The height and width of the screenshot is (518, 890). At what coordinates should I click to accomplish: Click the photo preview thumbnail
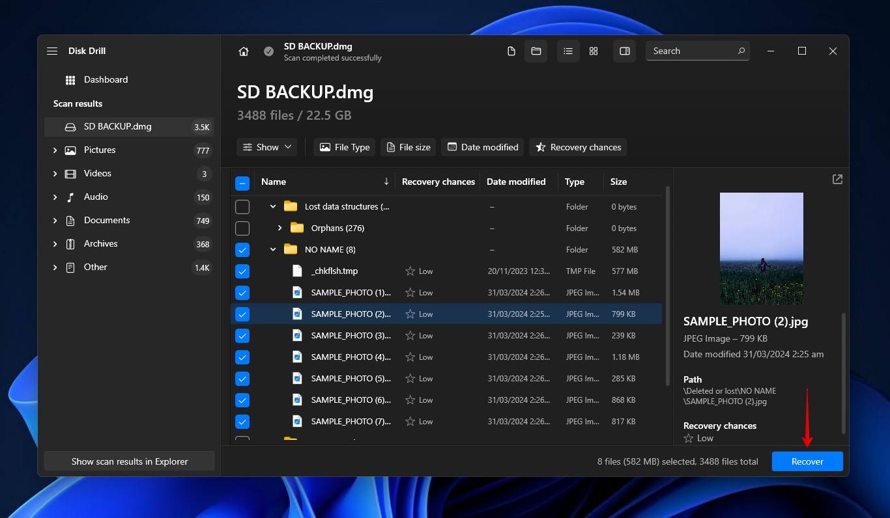pos(762,249)
